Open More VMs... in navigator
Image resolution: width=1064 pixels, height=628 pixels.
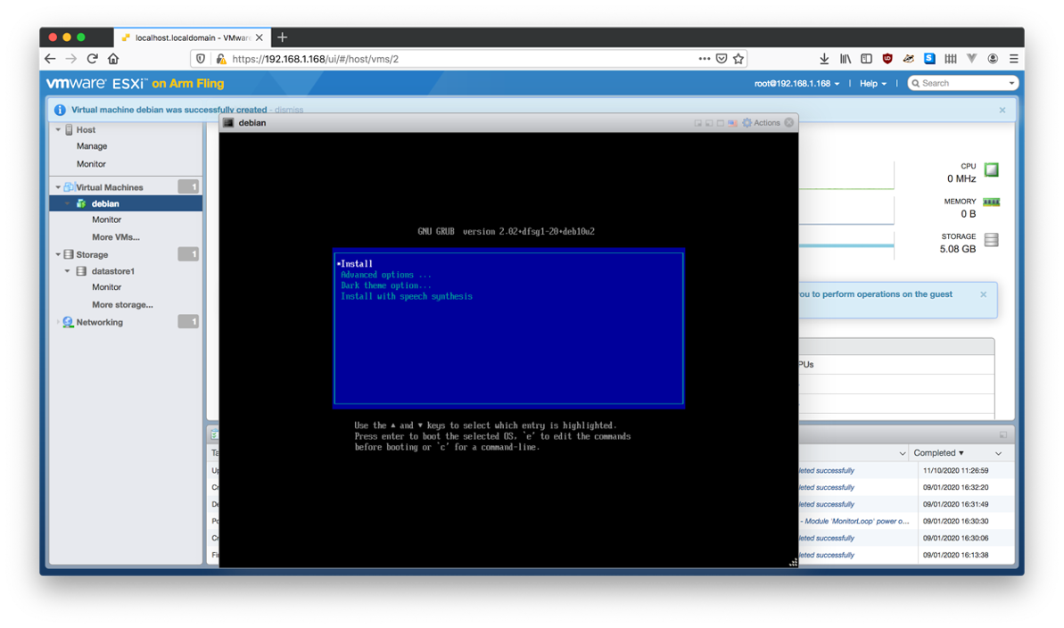(x=116, y=237)
